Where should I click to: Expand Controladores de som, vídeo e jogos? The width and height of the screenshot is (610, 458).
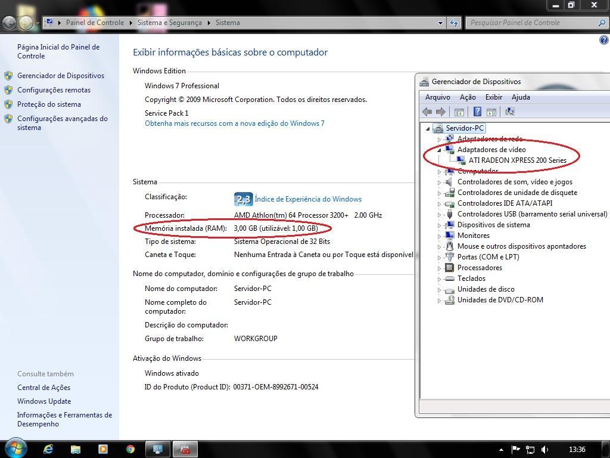click(x=439, y=182)
